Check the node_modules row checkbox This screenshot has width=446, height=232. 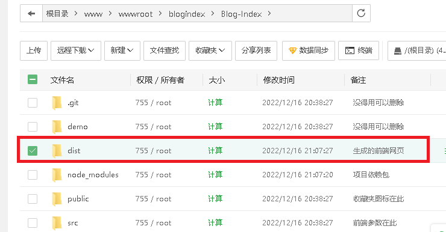33,175
